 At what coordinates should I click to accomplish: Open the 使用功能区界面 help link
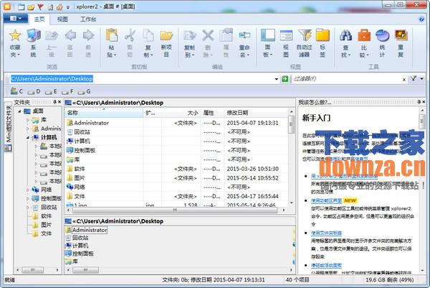tap(326, 200)
